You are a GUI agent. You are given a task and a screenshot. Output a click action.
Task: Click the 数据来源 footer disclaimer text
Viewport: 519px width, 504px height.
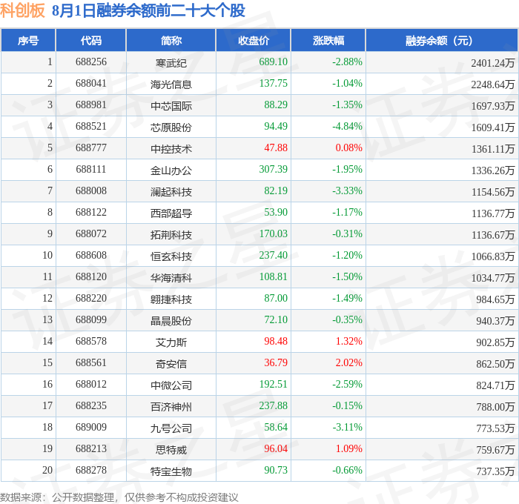[x=119, y=497]
